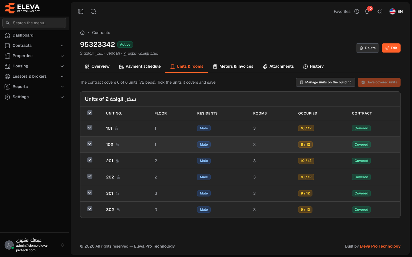Open the History tab

pos(314,66)
